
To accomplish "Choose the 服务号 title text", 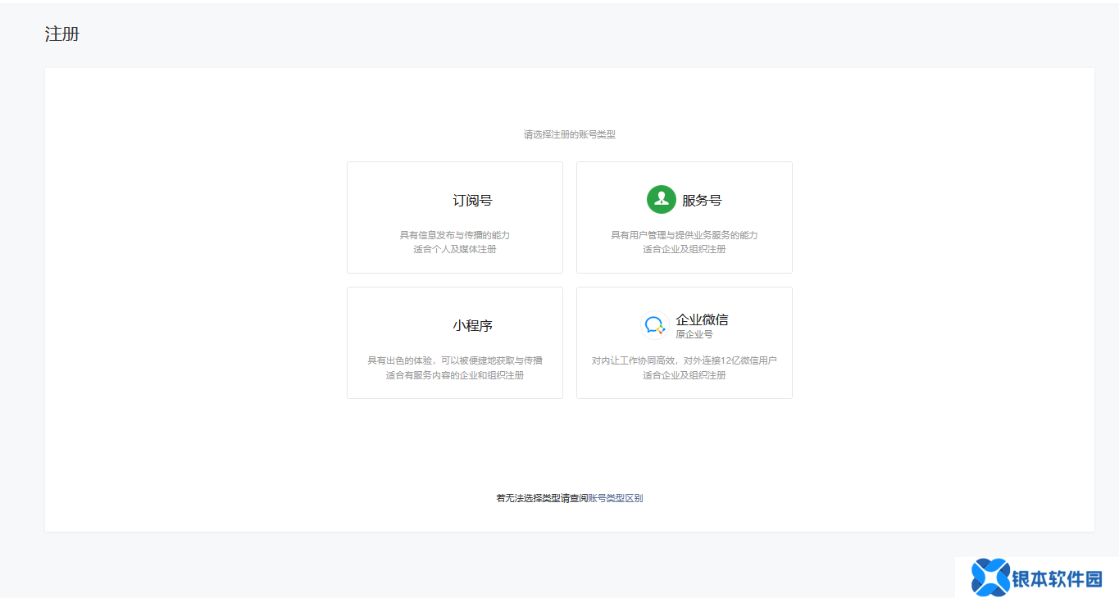I will click(x=702, y=201).
